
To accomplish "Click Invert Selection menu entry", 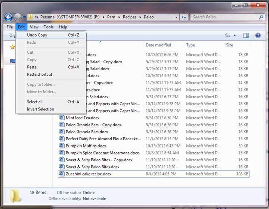I will click(x=51, y=109).
